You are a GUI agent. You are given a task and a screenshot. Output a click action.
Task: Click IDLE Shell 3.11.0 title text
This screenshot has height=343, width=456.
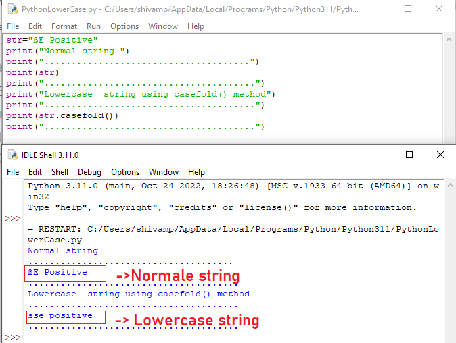point(50,155)
